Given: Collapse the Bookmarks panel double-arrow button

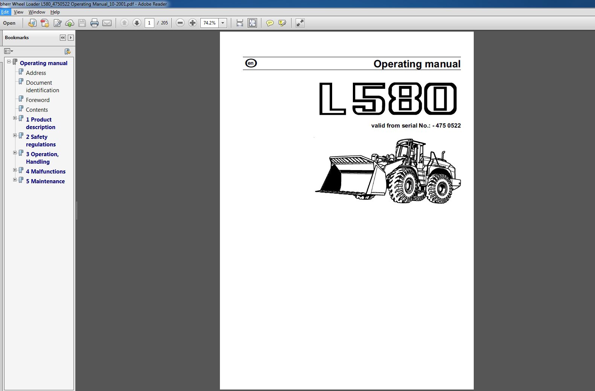Looking at the screenshot, I should (63, 38).
